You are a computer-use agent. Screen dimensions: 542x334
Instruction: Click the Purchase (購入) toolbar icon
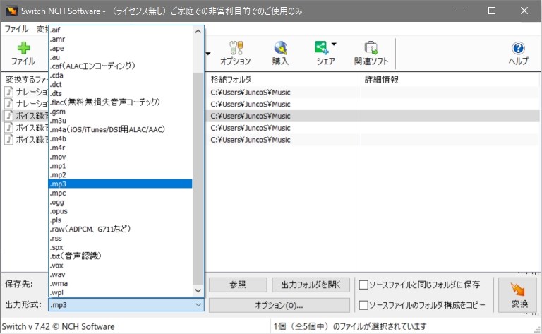[x=280, y=48]
